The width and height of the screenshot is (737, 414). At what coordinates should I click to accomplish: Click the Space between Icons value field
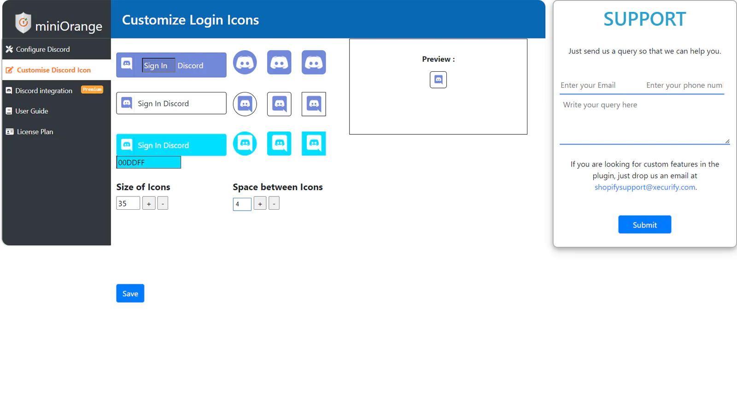[x=242, y=204]
